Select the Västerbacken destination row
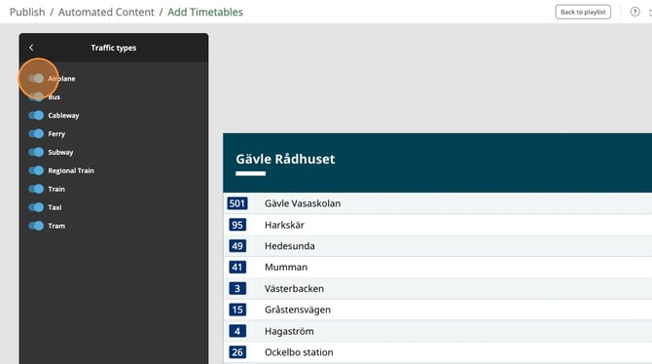Screen dimensions: 652x364 tap(438, 288)
